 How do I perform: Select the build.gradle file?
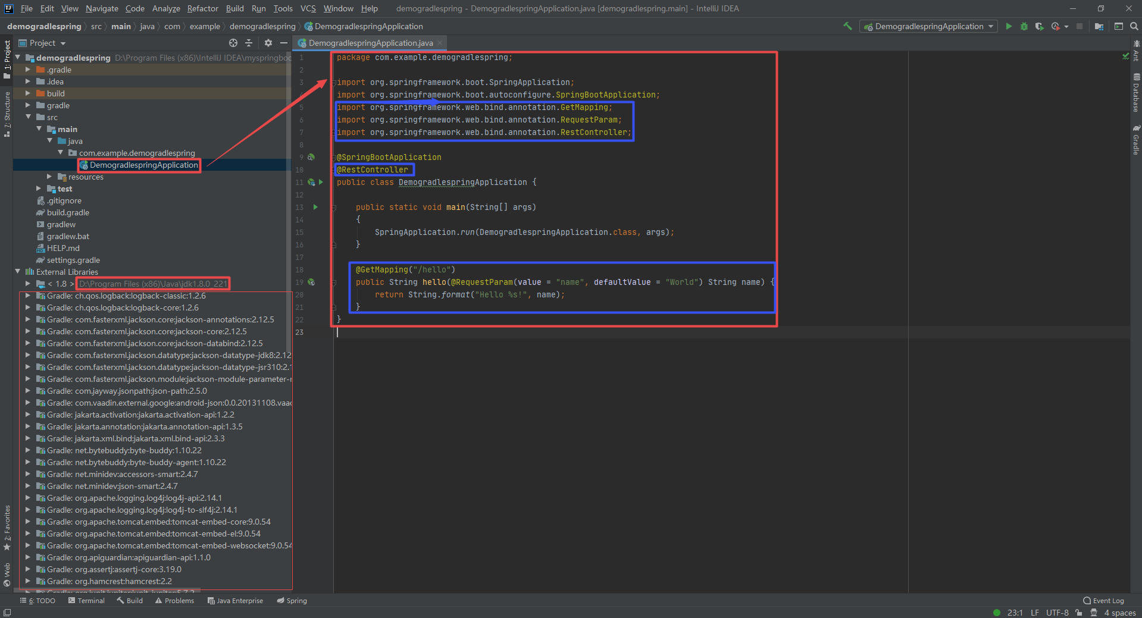click(68, 212)
